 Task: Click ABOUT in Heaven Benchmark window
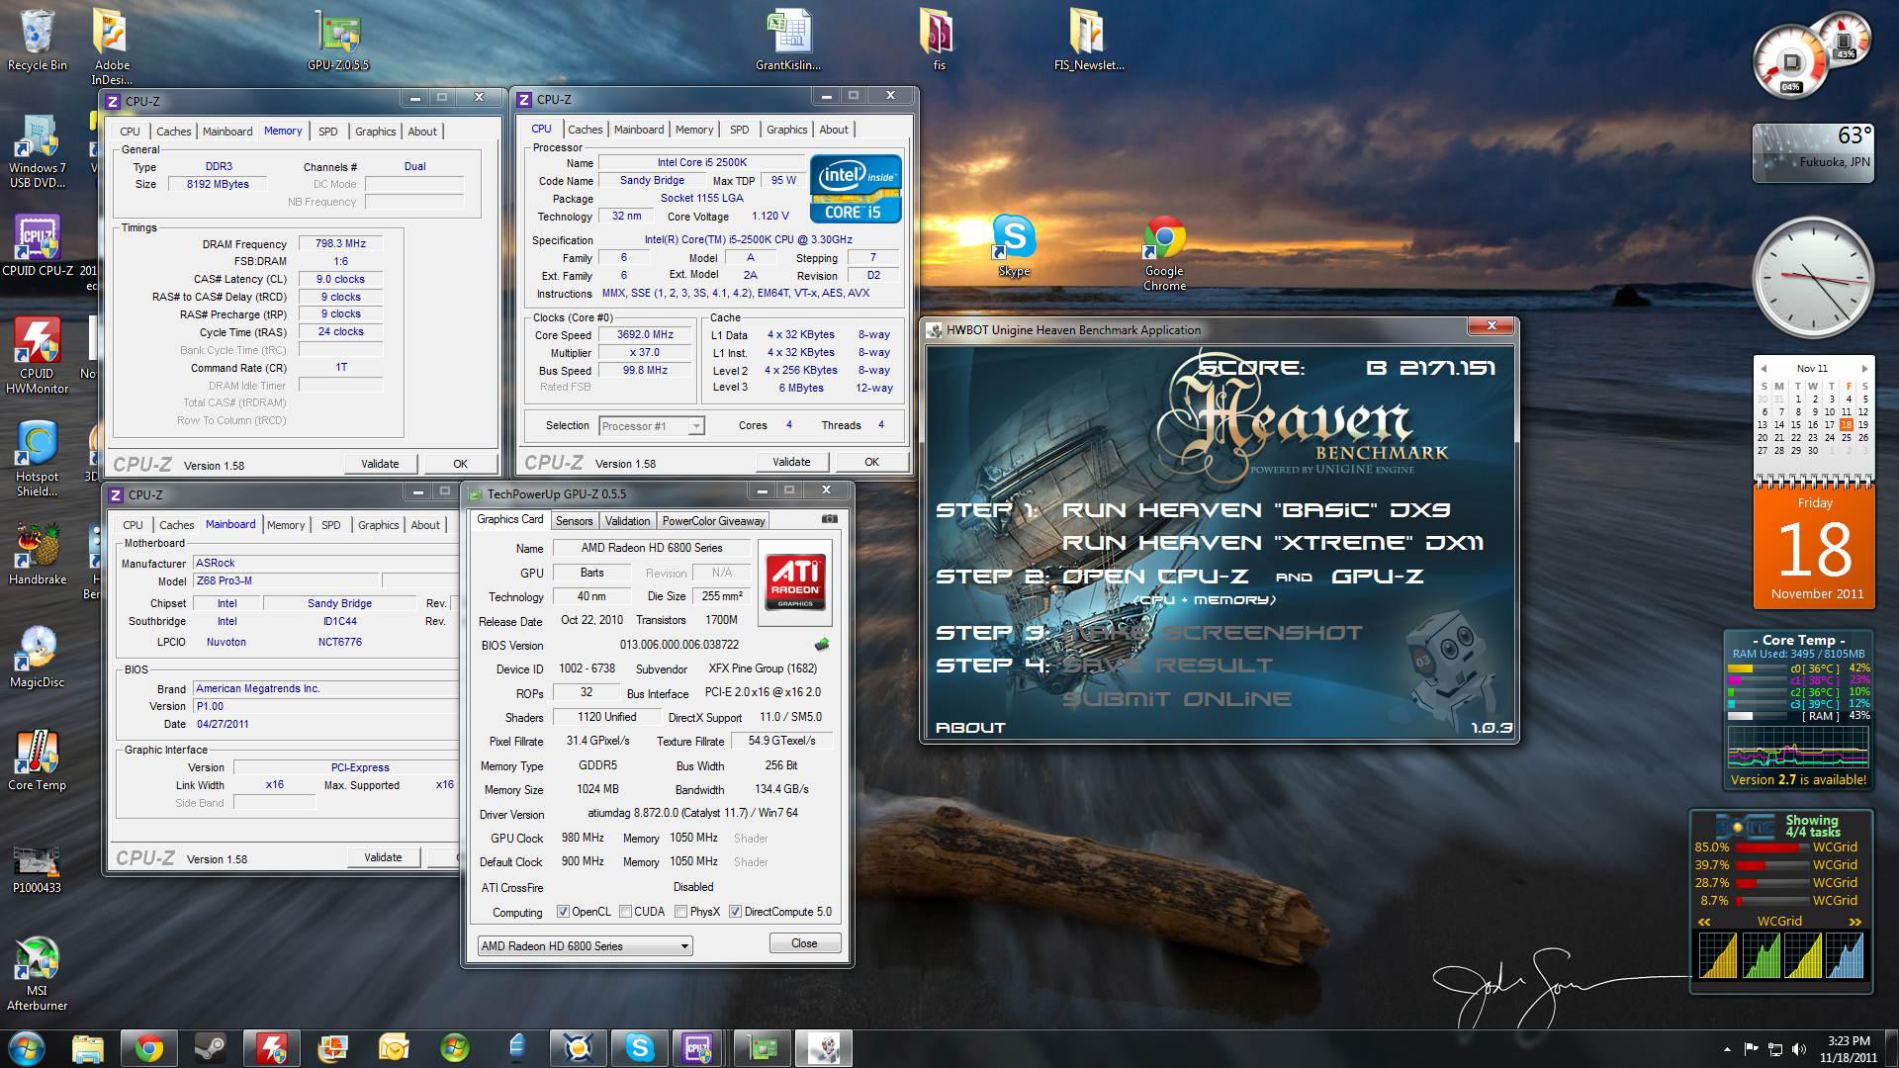pos(970,727)
